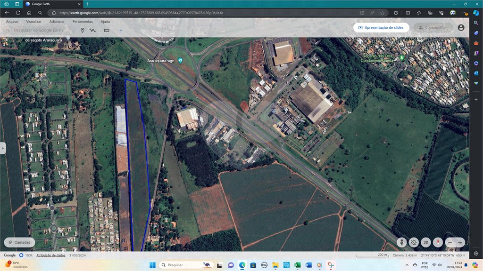Open the Favorites list

click(x=419, y=13)
